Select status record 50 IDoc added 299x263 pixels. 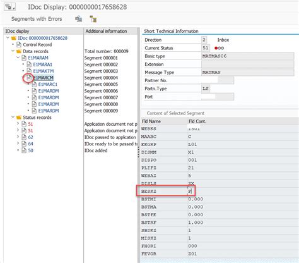(31, 150)
